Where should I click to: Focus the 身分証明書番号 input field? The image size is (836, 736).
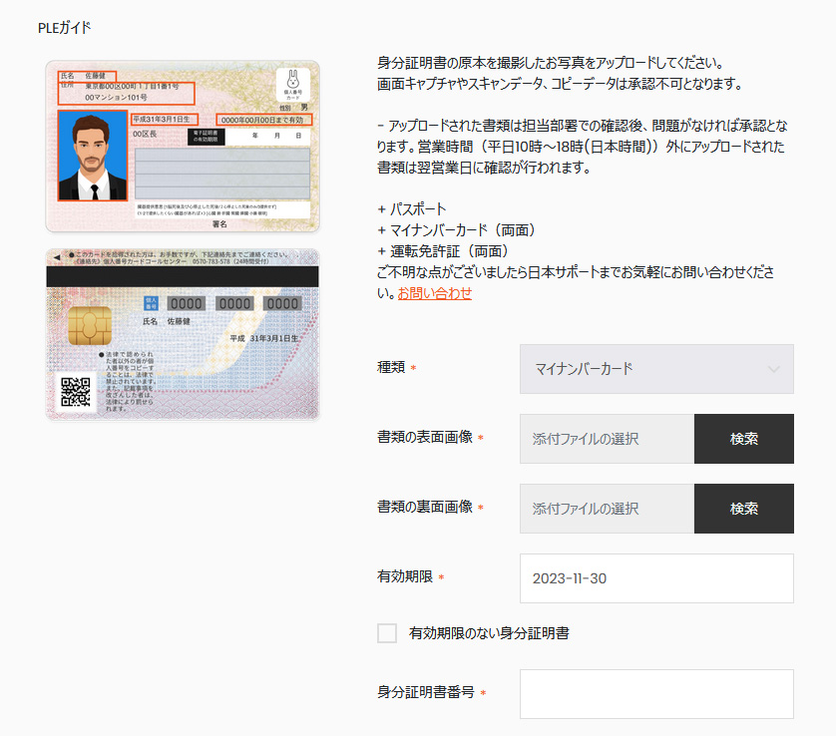click(x=656, y=694)
